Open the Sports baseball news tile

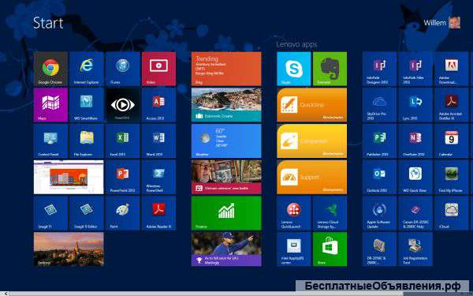point(226,249)
